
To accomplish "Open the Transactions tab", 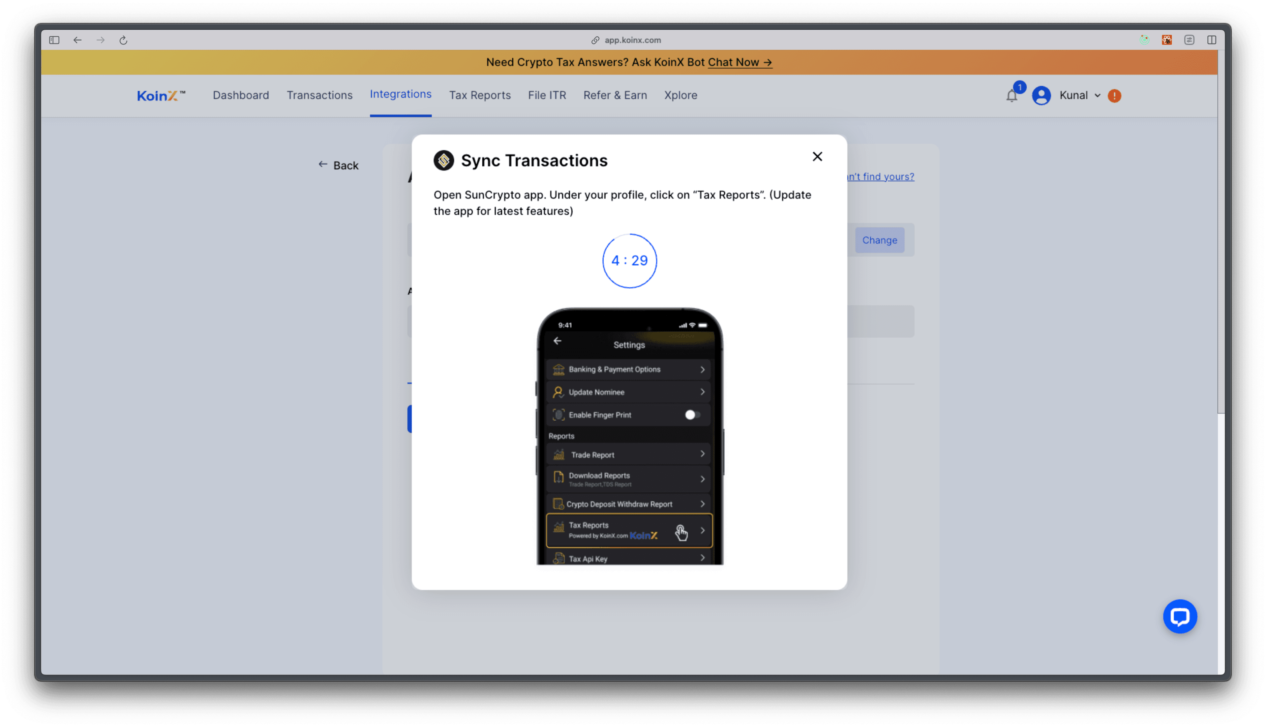I will click(319, 95).
